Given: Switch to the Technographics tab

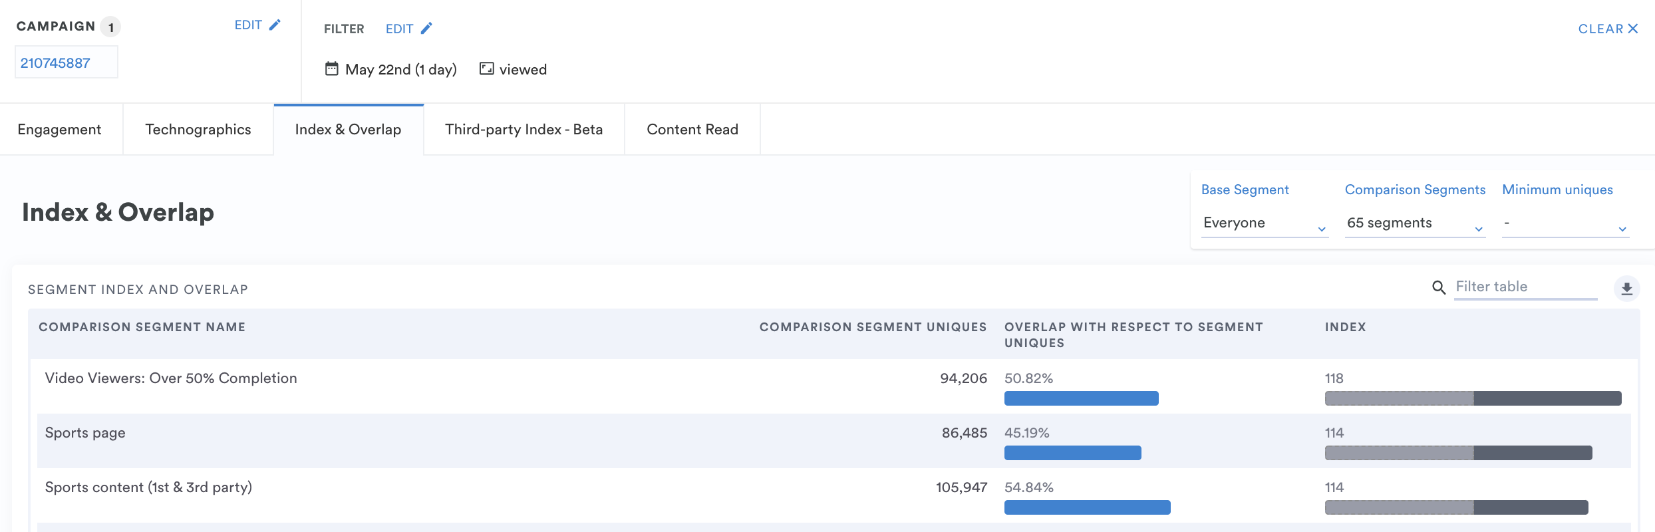Looking at the screenshot, I should pos(198,130).
